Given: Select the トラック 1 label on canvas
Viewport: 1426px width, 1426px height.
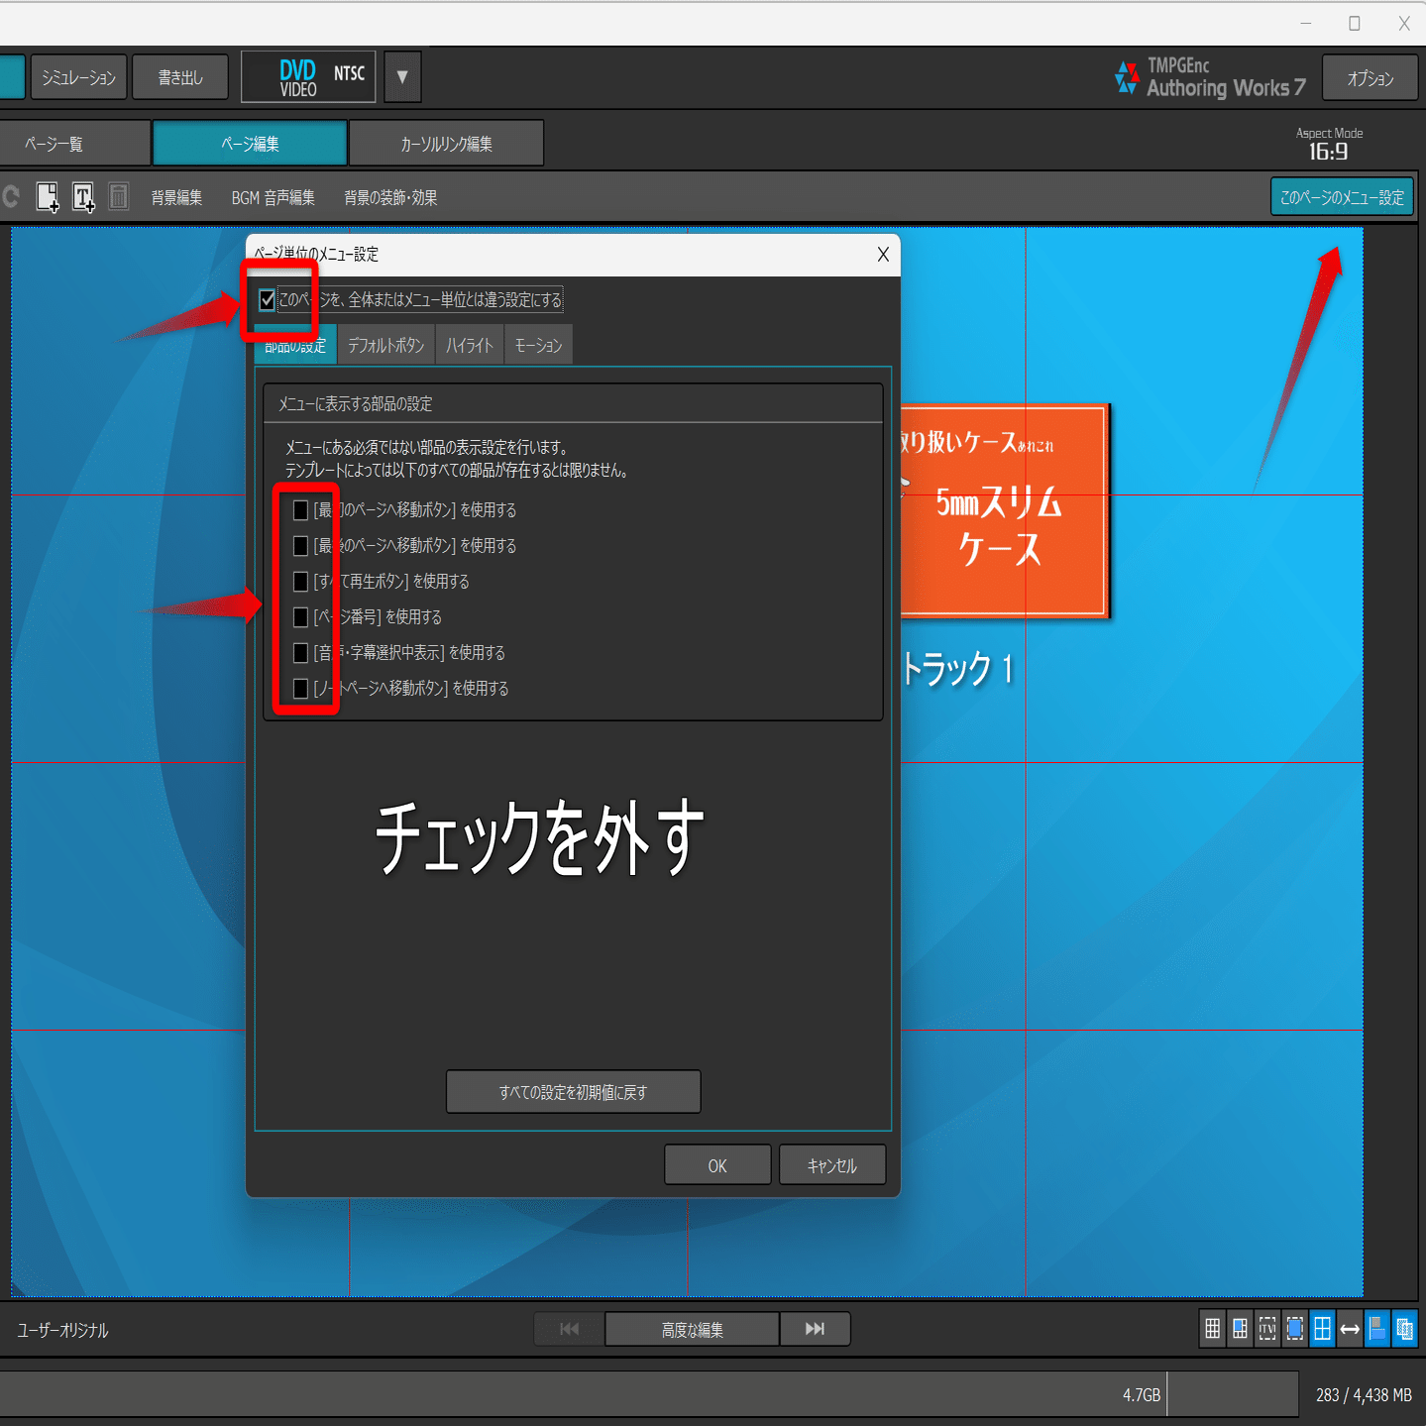Looking at the screenshot, I should click(957, 668).
